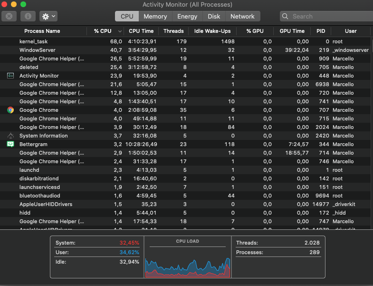This screenshot has width=373, height=286.
Task: Select Google Chrome Helper with PID 747
Action: (185, 221)
